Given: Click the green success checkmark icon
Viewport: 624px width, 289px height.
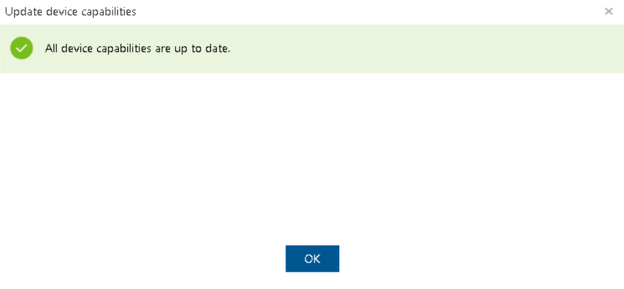Looking at the screenshot, I should pyautogui.click(x=21, y=48).
